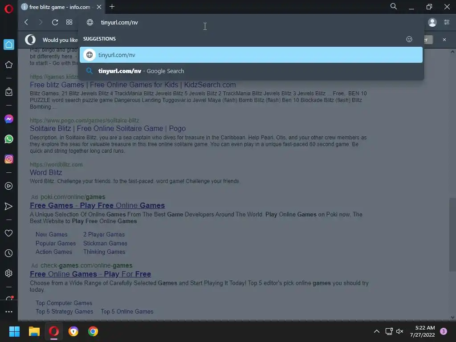The height and width of the screenshot is (342, 456).
Task: Open the tab search magnifier
Action: (394, 6)
